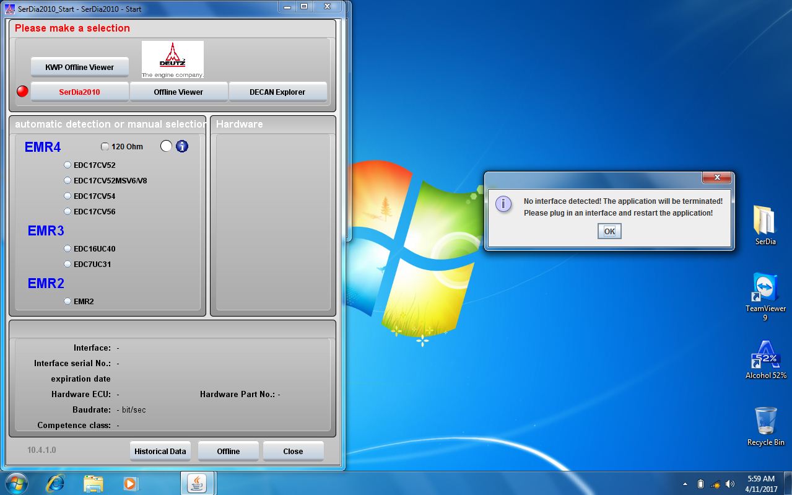Select the TeamViewer 9 desktop shortcut
Screen dimensions: 792x495
pyautogui.click(x=765, y=297)
